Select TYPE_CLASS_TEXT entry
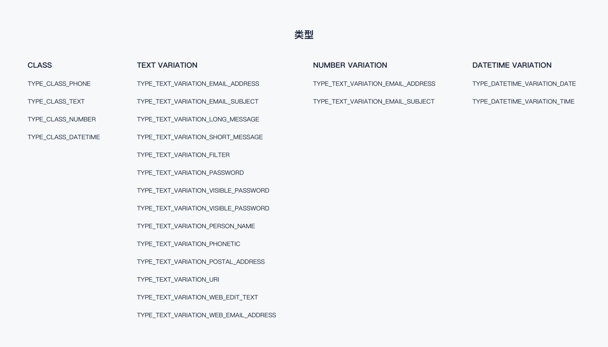 (x=56, y=102)
